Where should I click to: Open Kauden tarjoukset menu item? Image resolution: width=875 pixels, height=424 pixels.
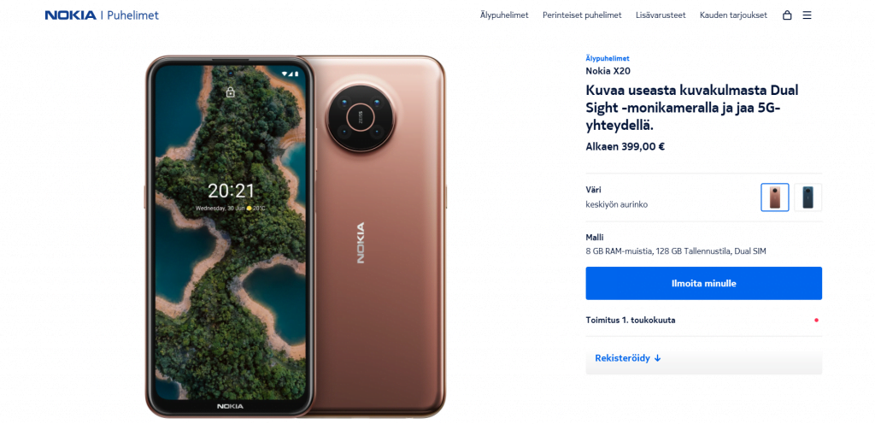733,15
